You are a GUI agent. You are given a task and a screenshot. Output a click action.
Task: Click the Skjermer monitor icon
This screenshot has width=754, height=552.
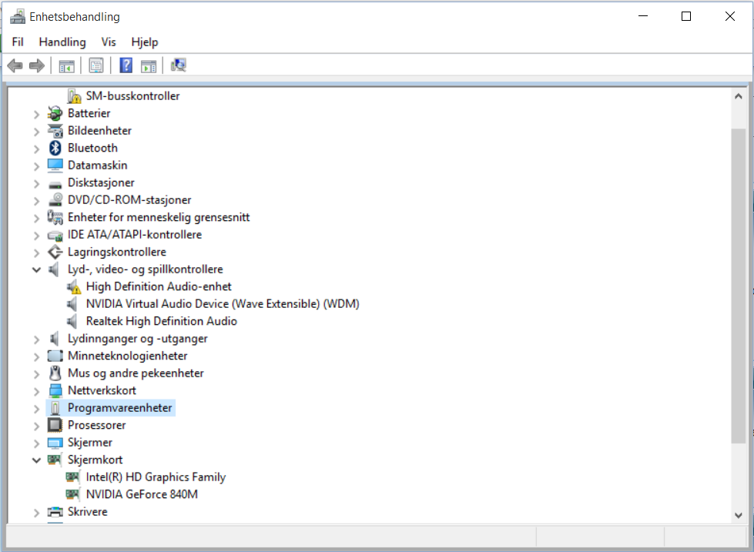point(55,443)
